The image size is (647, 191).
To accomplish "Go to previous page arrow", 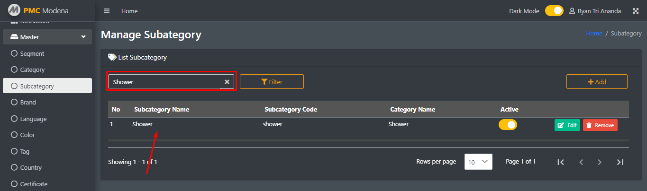I will pos(581,162).
